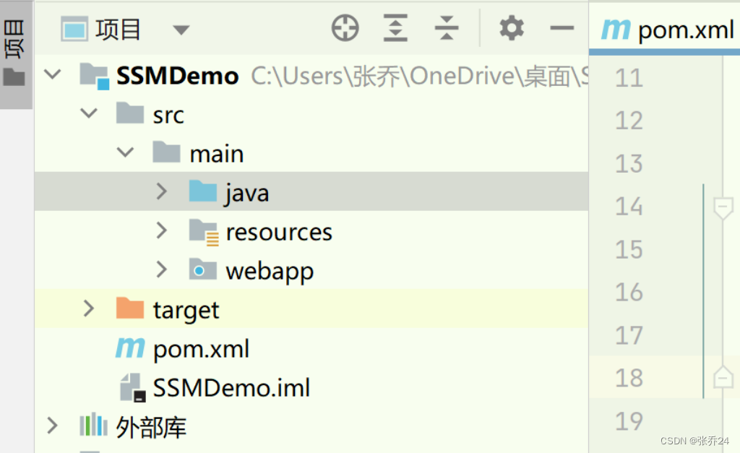Click the Expand All icon in project toolbar

tap(395, 28)
